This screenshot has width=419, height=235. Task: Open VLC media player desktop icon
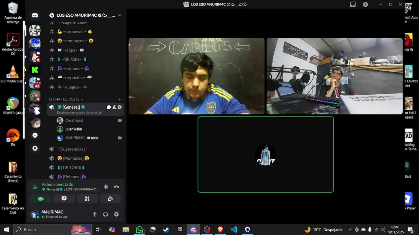pos(13,74)
